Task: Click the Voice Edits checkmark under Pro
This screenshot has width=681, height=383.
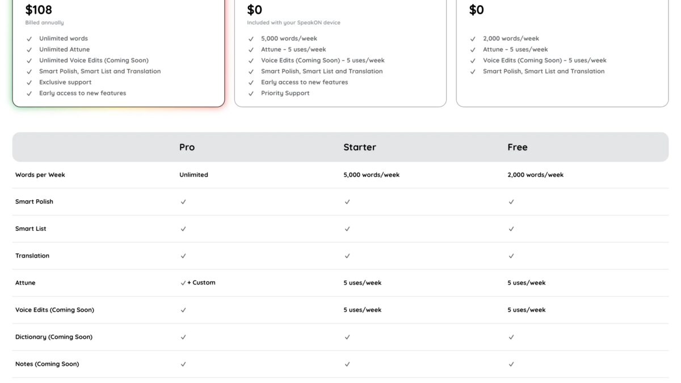Action: tap(183, 310)
